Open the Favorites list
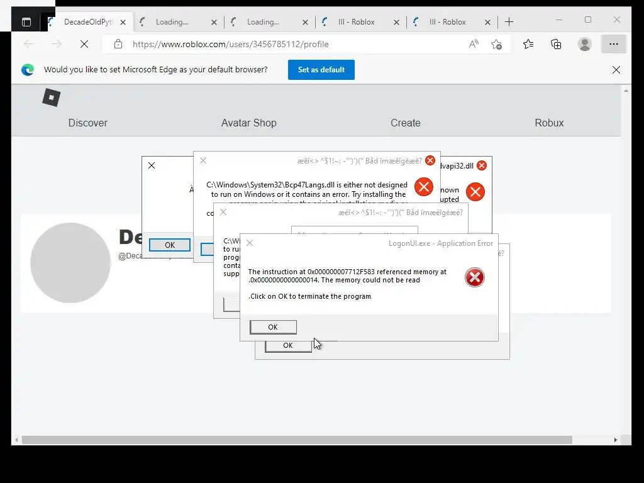The height and width of the screenshot is (483, 644). click(x=528, y=44)
